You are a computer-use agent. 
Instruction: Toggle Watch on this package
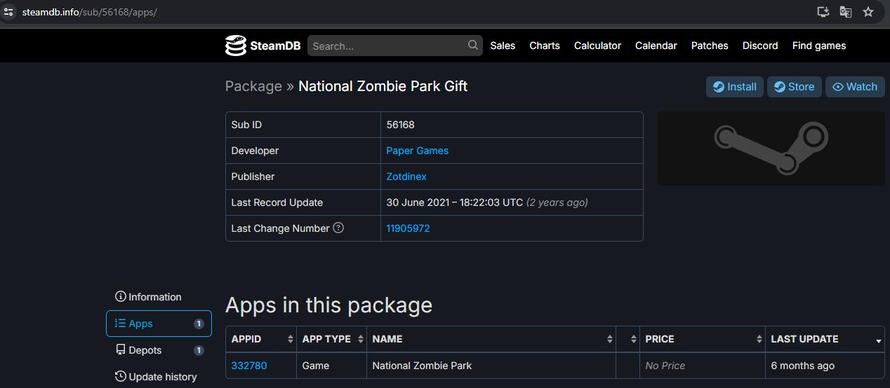[854, 87]
